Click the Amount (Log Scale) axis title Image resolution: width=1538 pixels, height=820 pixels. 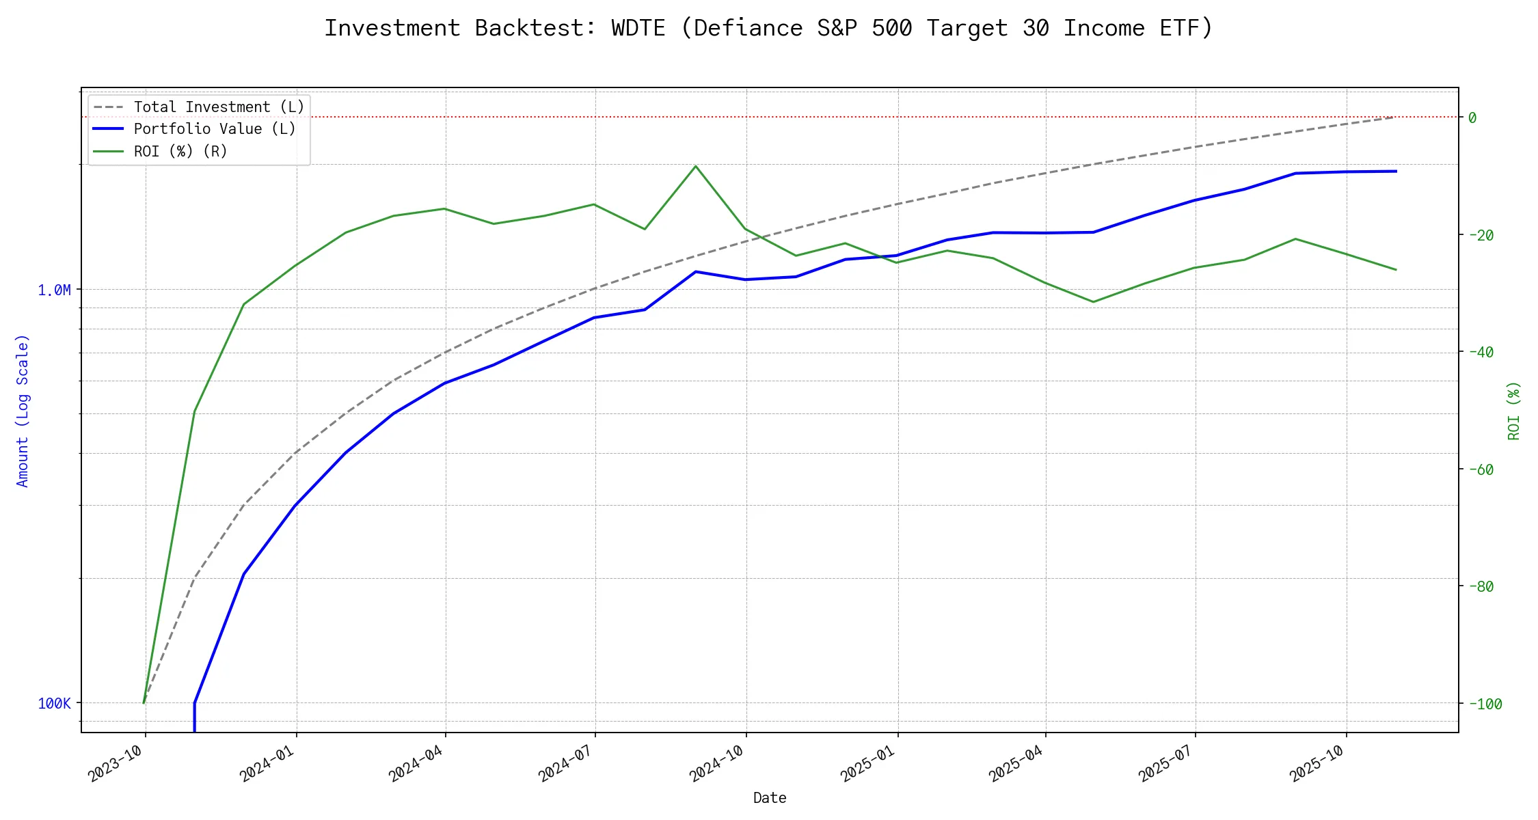coord(23,410)
